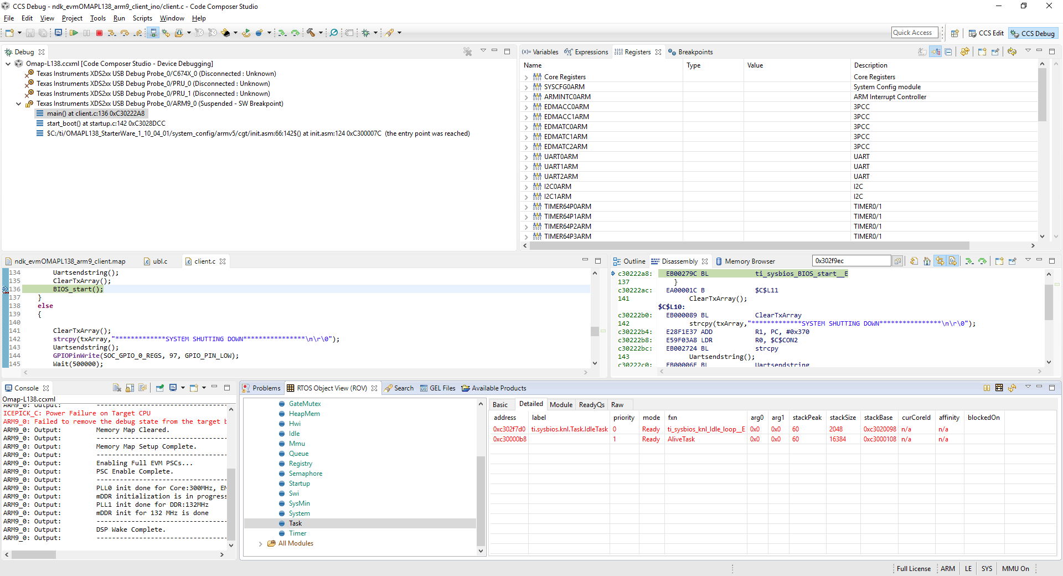Toggle the highlighted tree layout button in Registers
1063x576 pixels.
pos(935,52)
